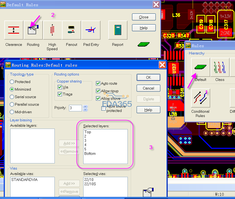Open Report icon in Default Rules
The width and height of the screenshot is (235, 199).
point(118,30)
